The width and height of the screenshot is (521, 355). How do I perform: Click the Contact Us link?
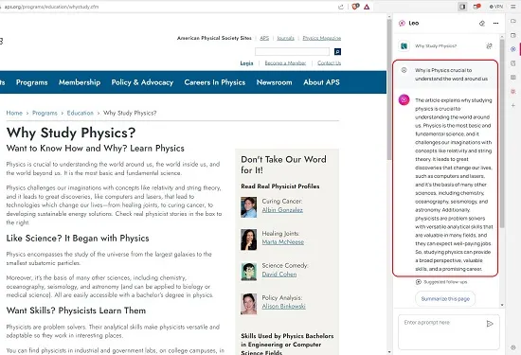click(x=329, y=63)
